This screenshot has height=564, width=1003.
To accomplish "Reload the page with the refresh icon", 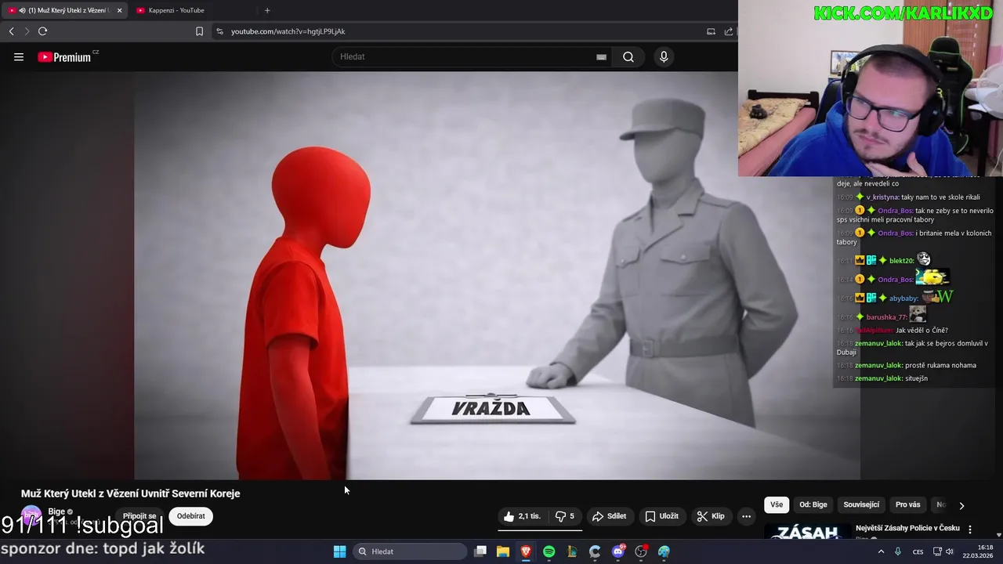I will click(42, 31).
